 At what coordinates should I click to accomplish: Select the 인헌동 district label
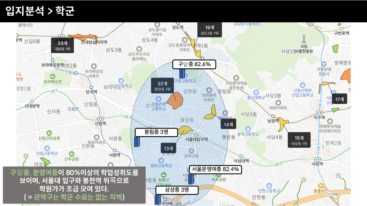pyautogui.click(x=259, y=197)
